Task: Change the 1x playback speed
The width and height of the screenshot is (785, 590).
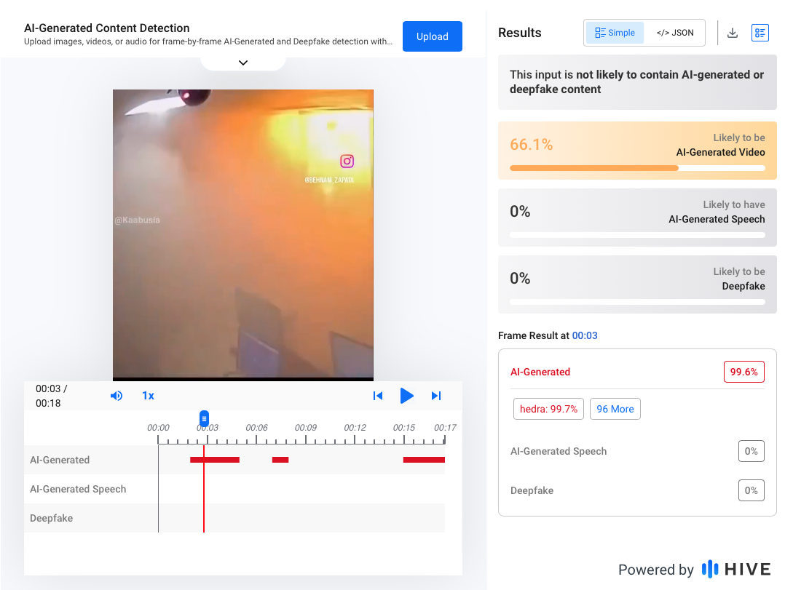Action: pos(148,396)
